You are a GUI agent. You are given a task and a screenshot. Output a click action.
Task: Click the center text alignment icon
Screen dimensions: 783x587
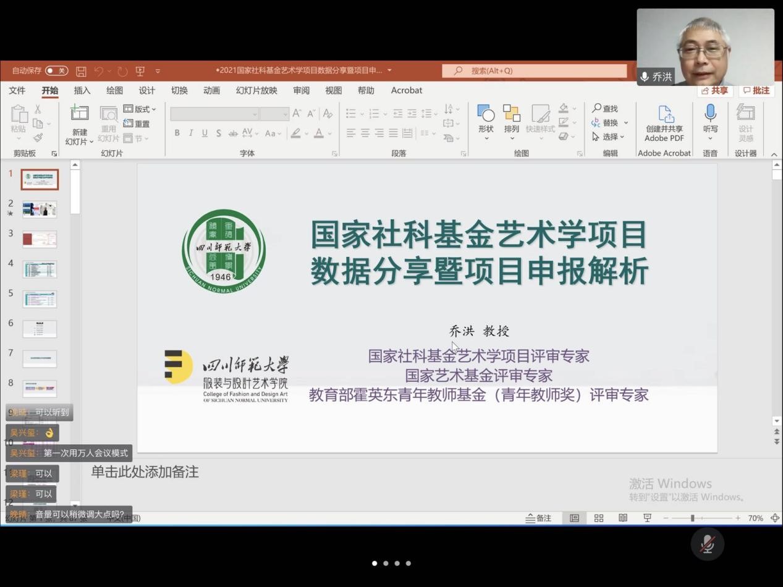point(365,133)
